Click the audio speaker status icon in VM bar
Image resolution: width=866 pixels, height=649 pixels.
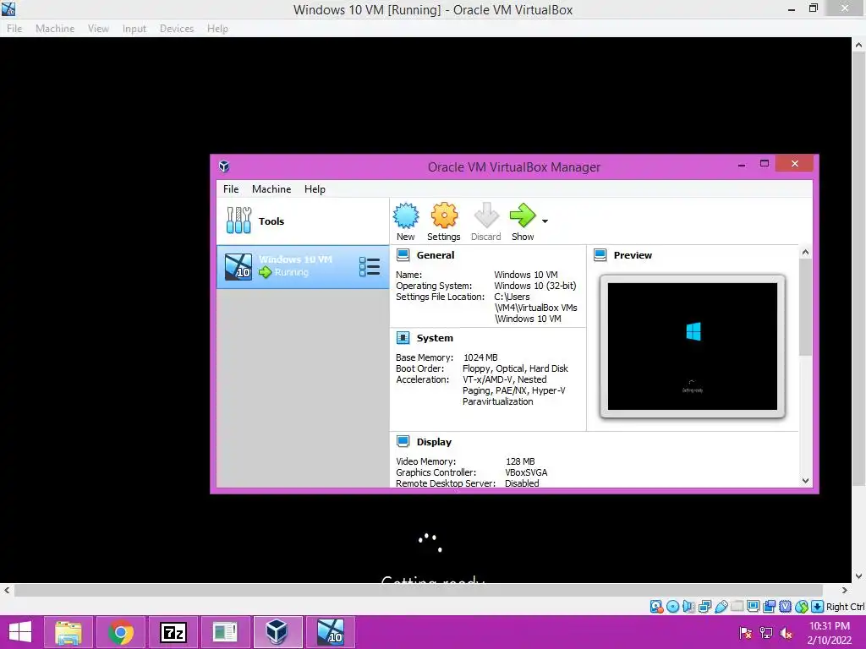(688, 607)
